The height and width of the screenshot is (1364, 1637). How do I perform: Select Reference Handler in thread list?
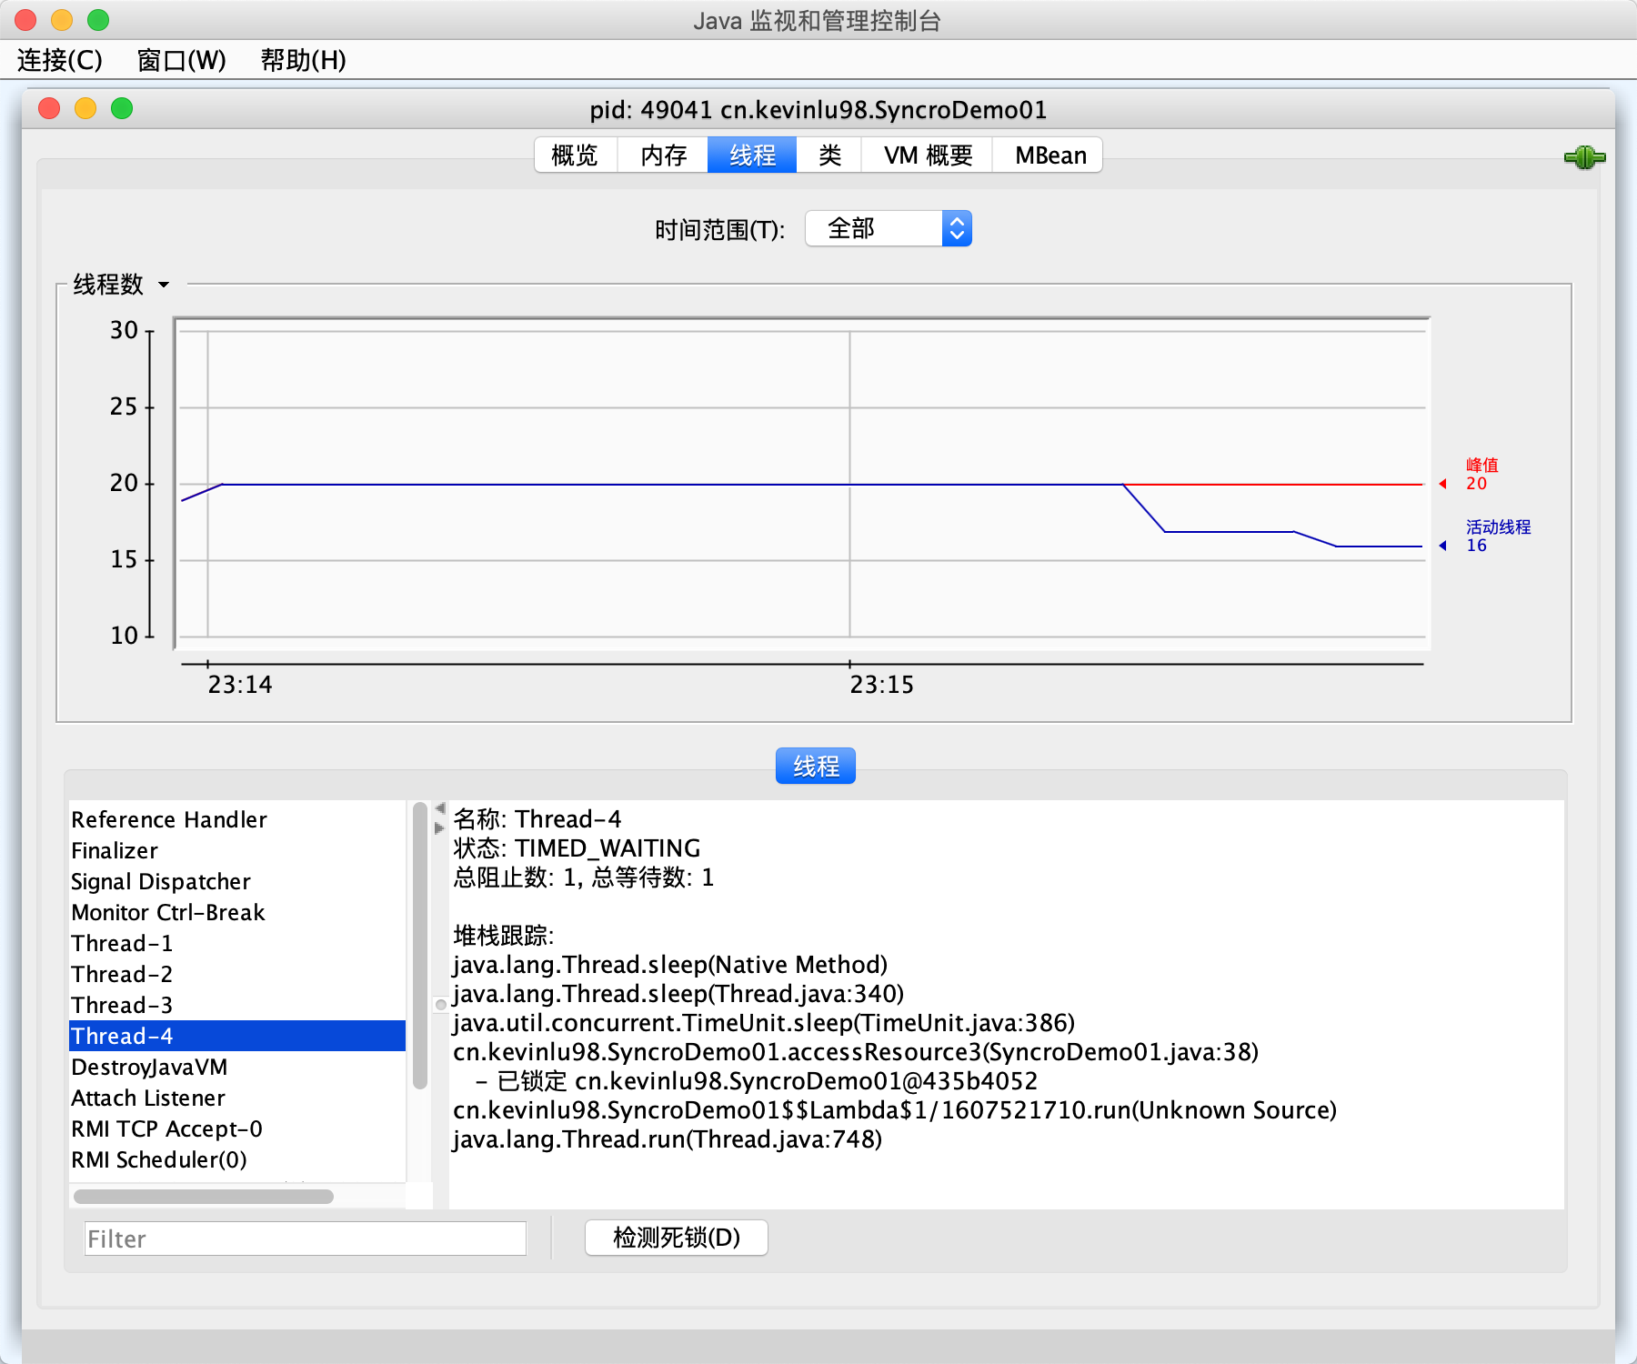[x=237, y=819]
